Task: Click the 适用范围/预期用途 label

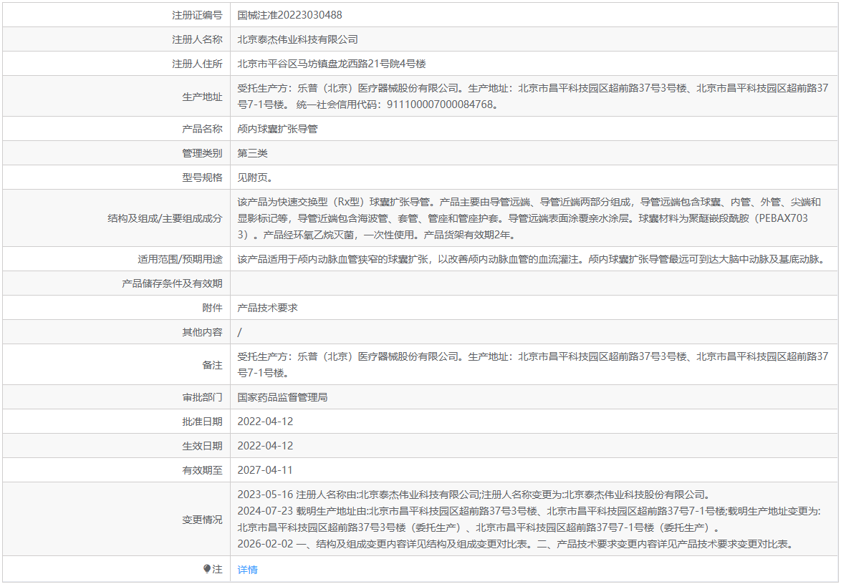Action: (180, 259)
